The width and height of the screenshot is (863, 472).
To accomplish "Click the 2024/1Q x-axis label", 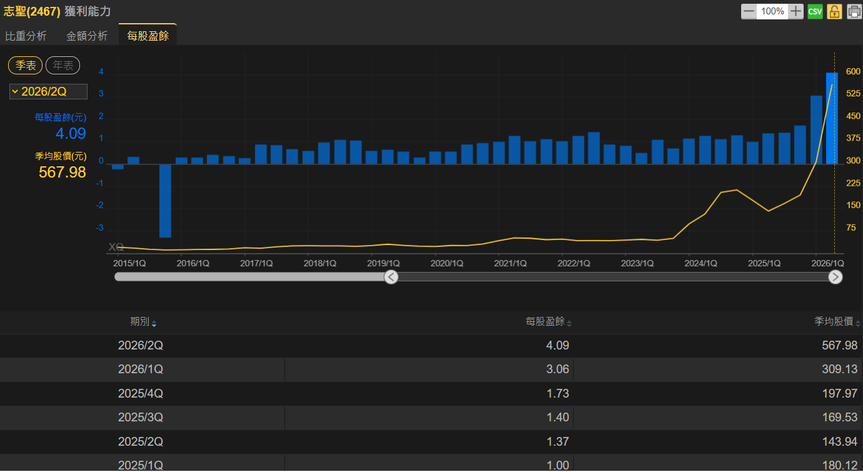I will (701, 263).
